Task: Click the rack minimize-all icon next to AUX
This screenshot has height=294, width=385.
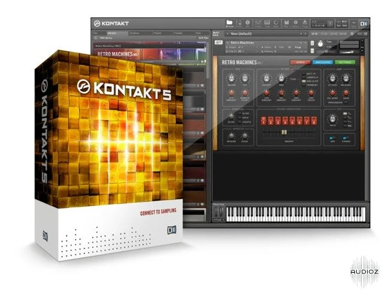Action: point(366,33)
